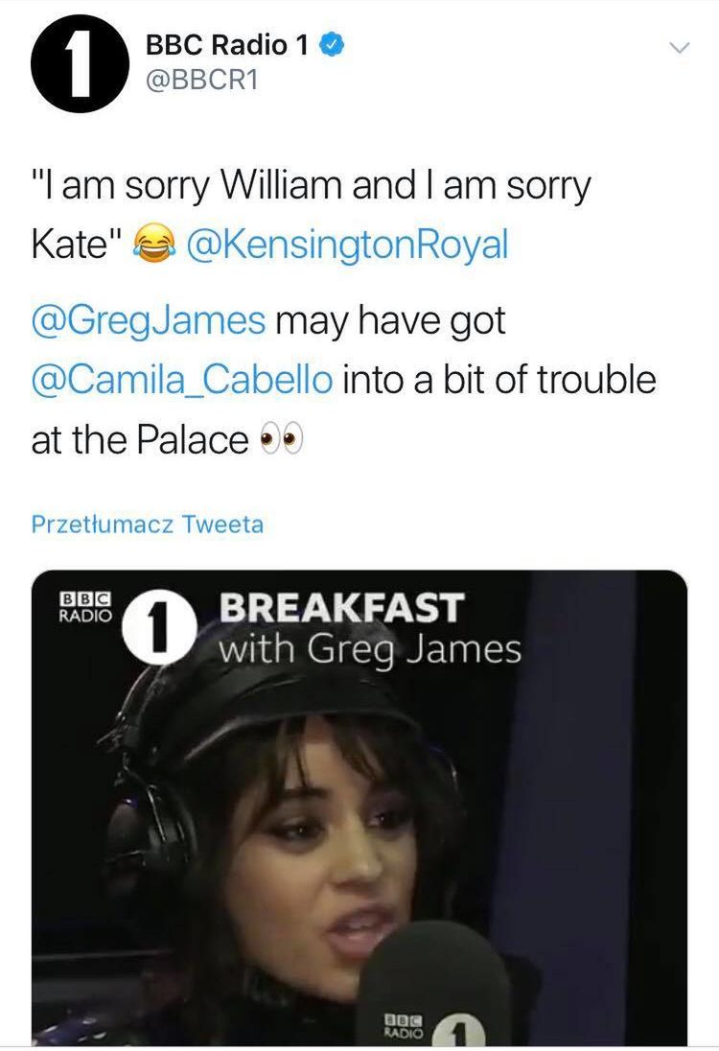Click the "with Greg James" video subtitle
Viewport: 719px width, 1051px height.
(370, 651)
